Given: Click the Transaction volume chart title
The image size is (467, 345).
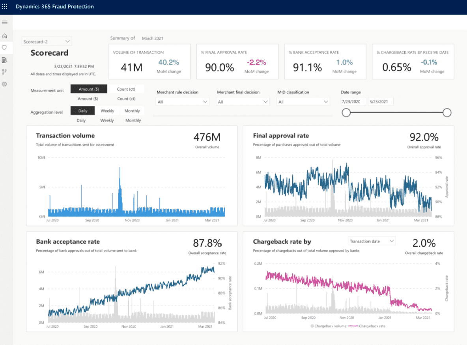Looking at the screenshot, I should pyautogui.click(x=65, y=136).
